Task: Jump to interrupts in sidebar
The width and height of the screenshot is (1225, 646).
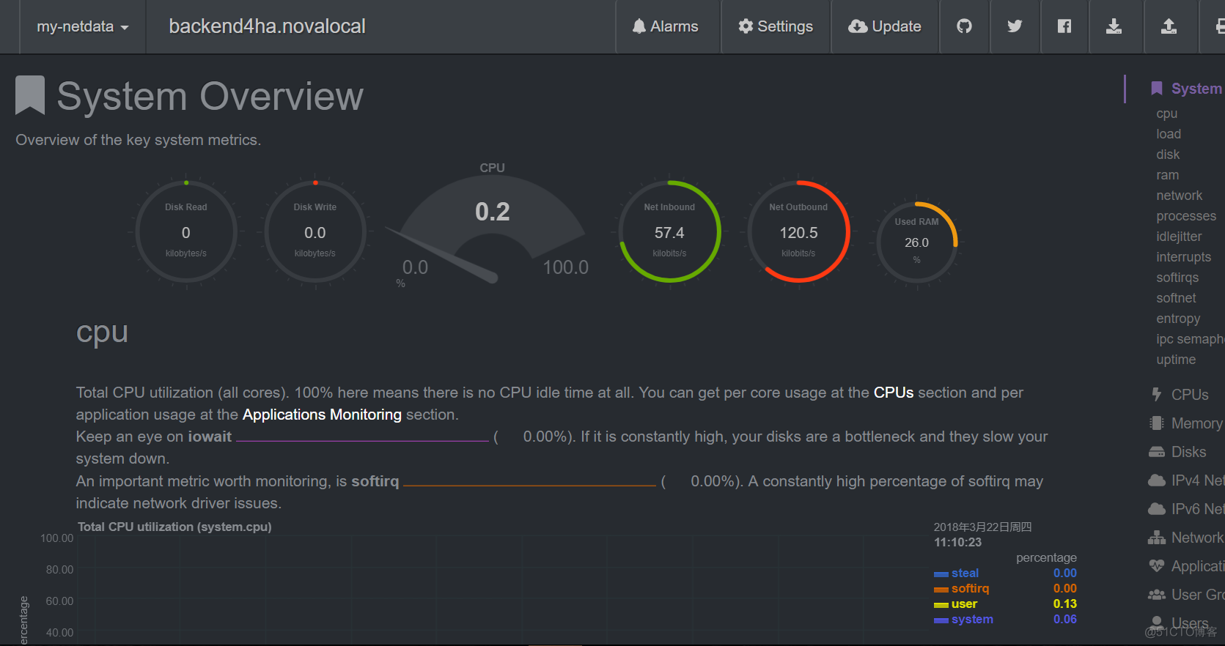Action: [1183, 257]
